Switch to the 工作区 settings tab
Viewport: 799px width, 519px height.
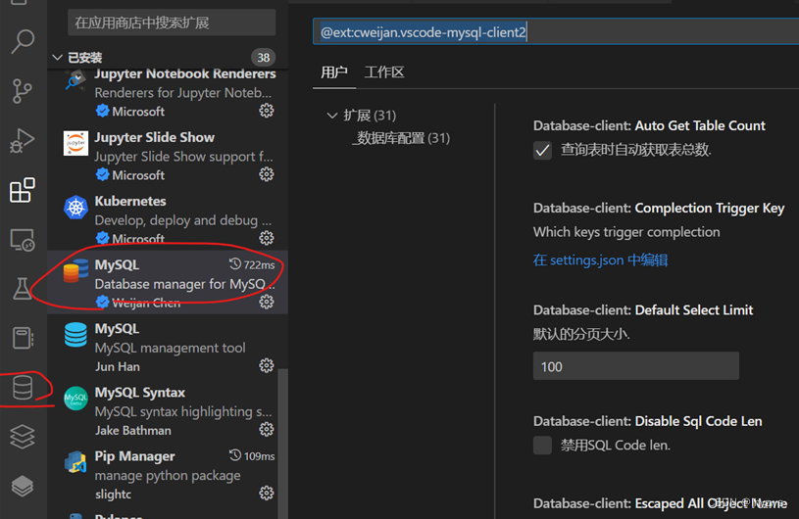click(384, 72)
